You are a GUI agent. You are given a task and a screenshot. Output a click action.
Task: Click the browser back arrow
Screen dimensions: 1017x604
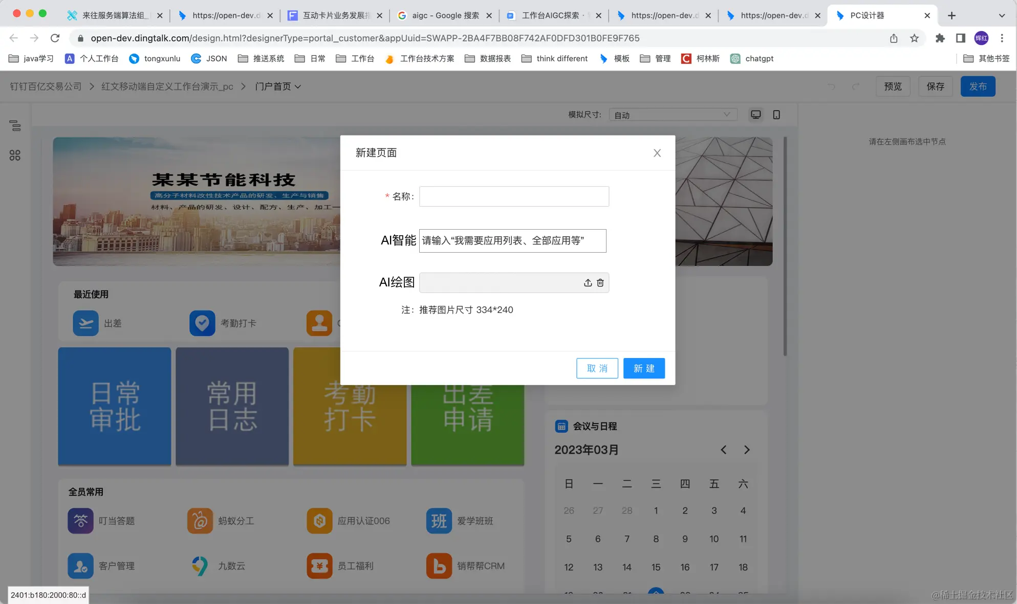tap(14, 38)
